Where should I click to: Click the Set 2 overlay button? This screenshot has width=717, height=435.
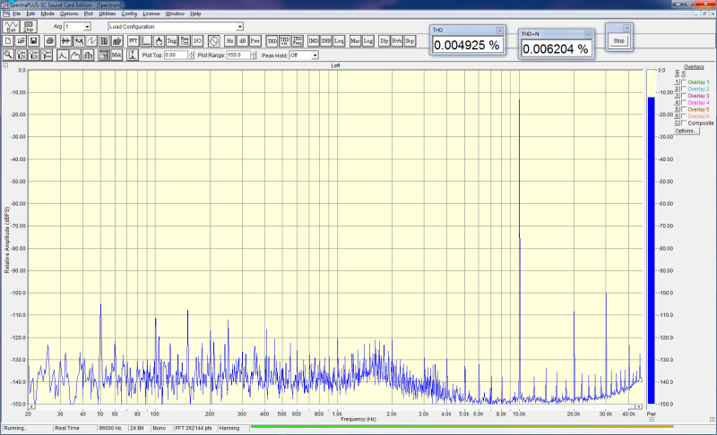point(678,89)
